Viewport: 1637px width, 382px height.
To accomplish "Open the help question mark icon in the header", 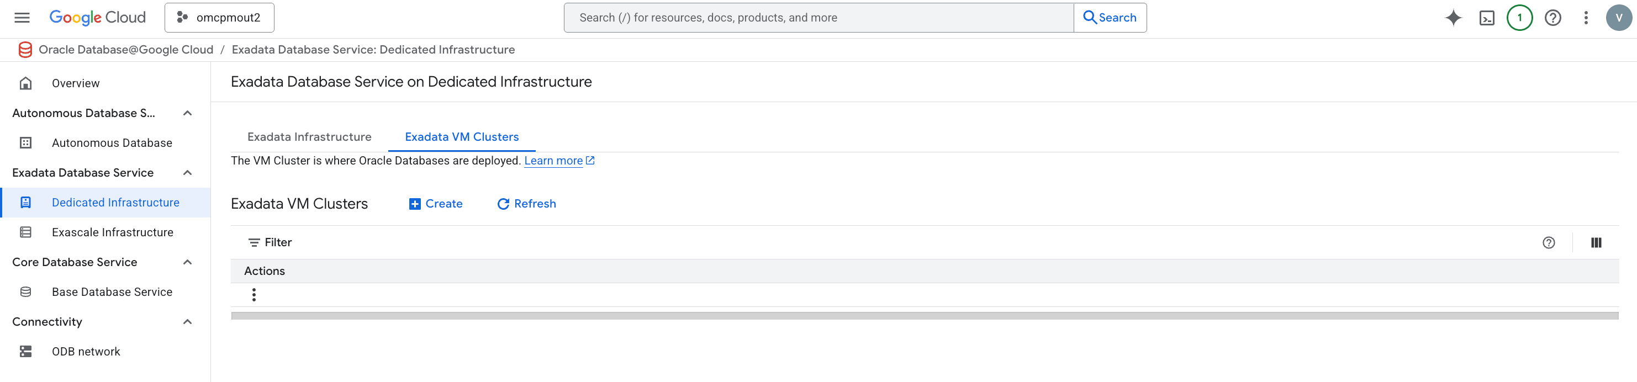I will point(1552,17).
